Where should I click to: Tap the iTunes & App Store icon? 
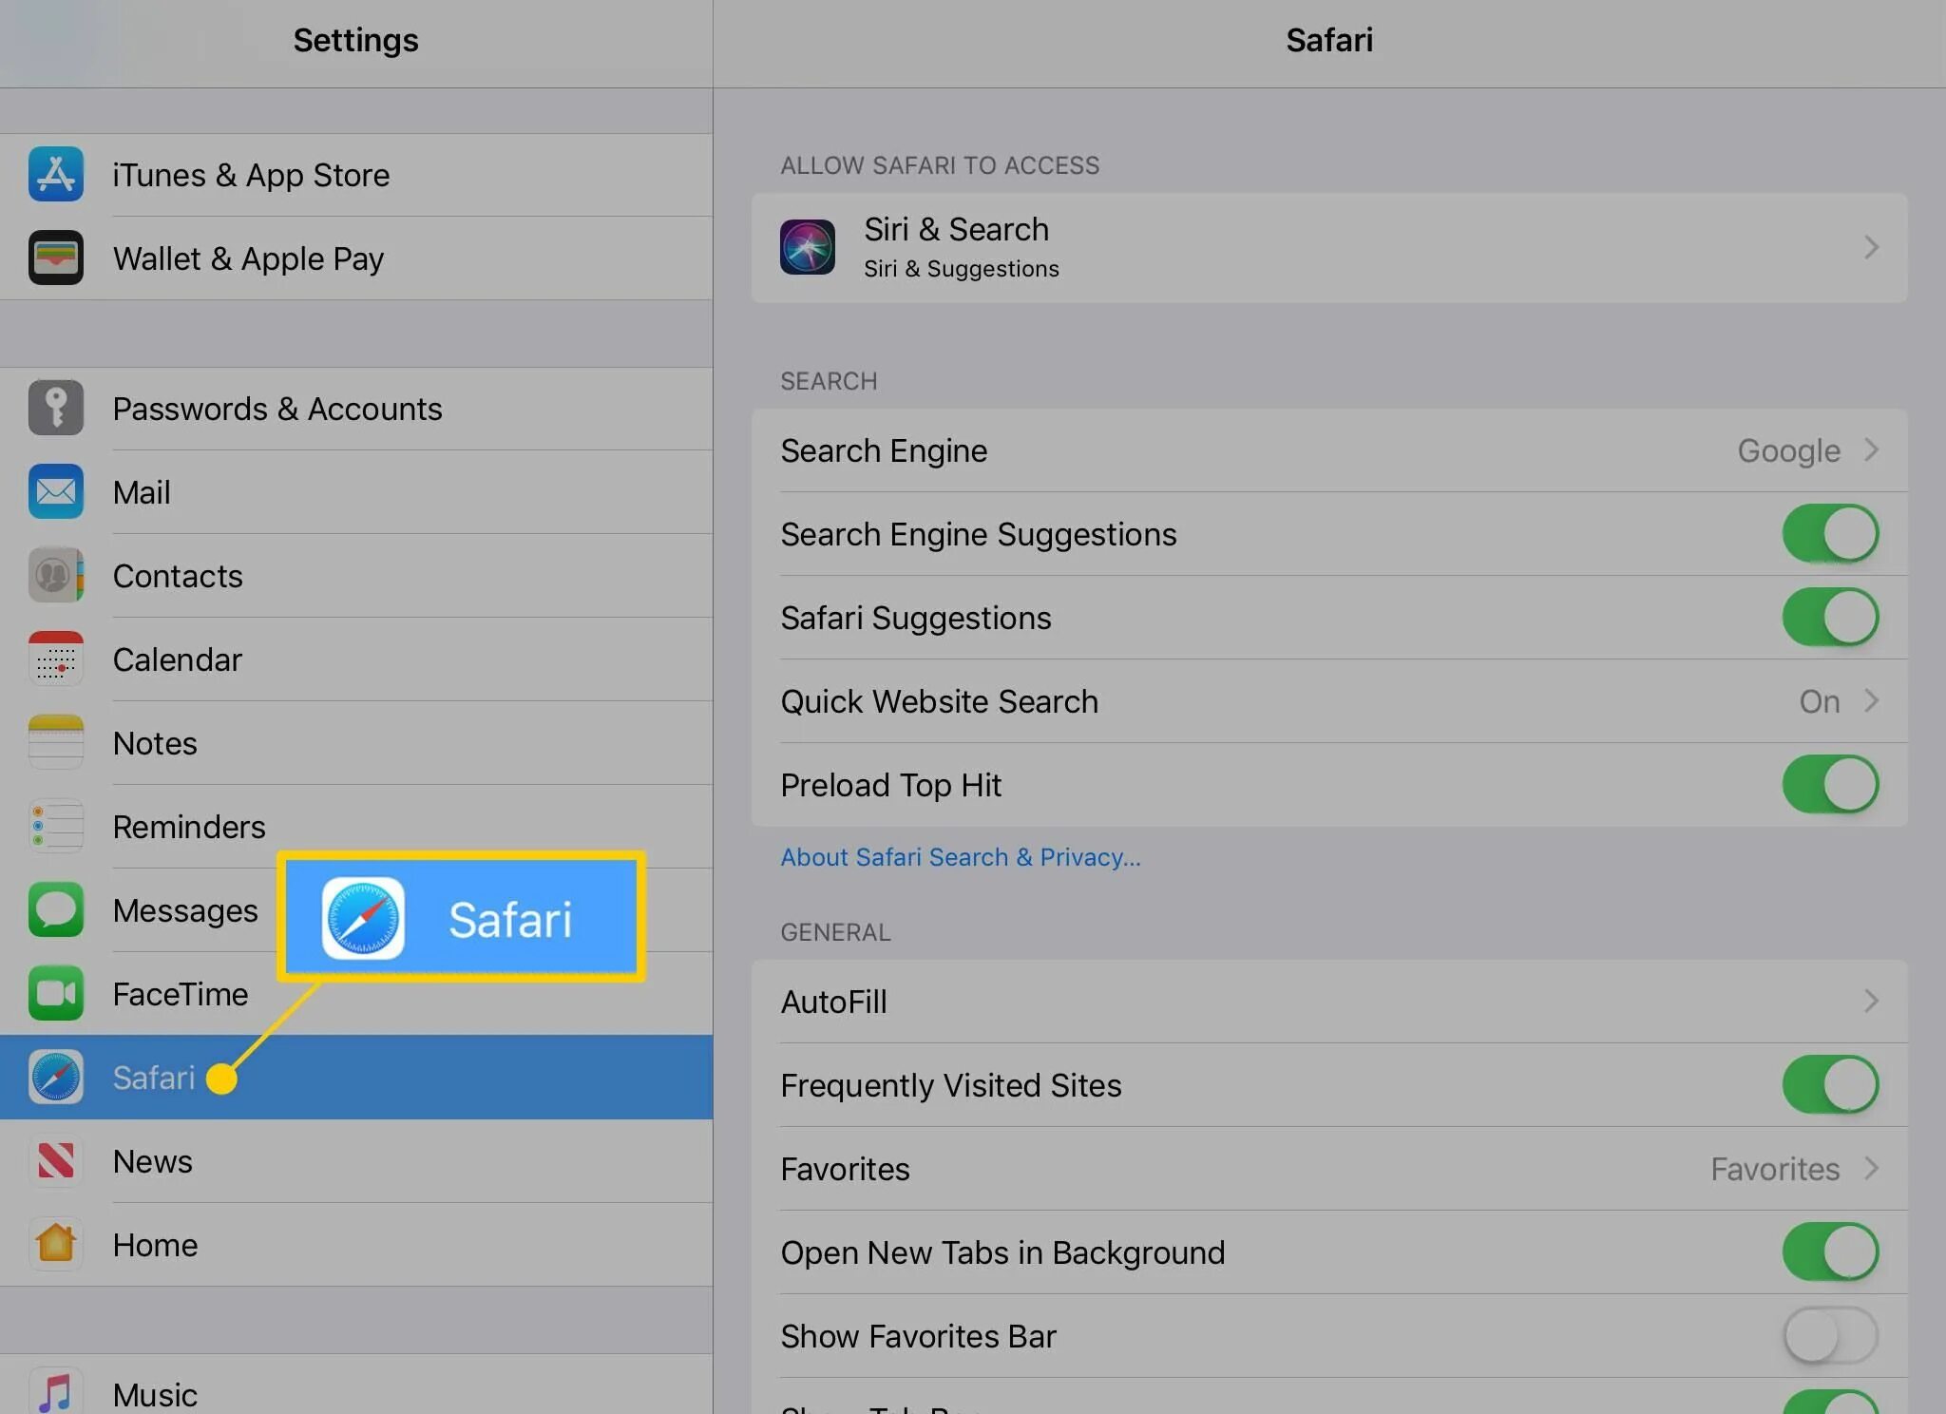(x=56, y=175)
